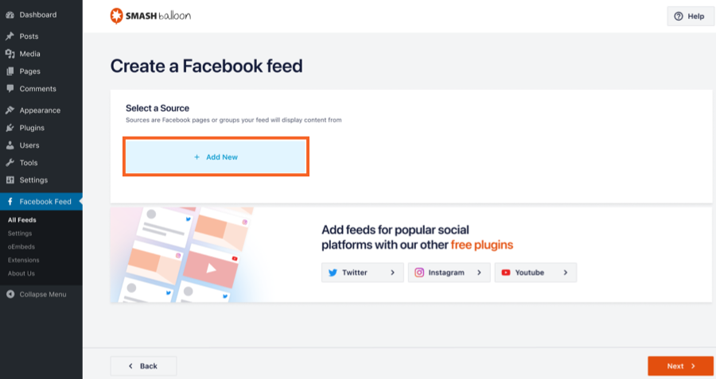The width and height of the screenshot is (716, 379).
Task: Expand the Twitter plugin chevron
Action: point(392,273)
